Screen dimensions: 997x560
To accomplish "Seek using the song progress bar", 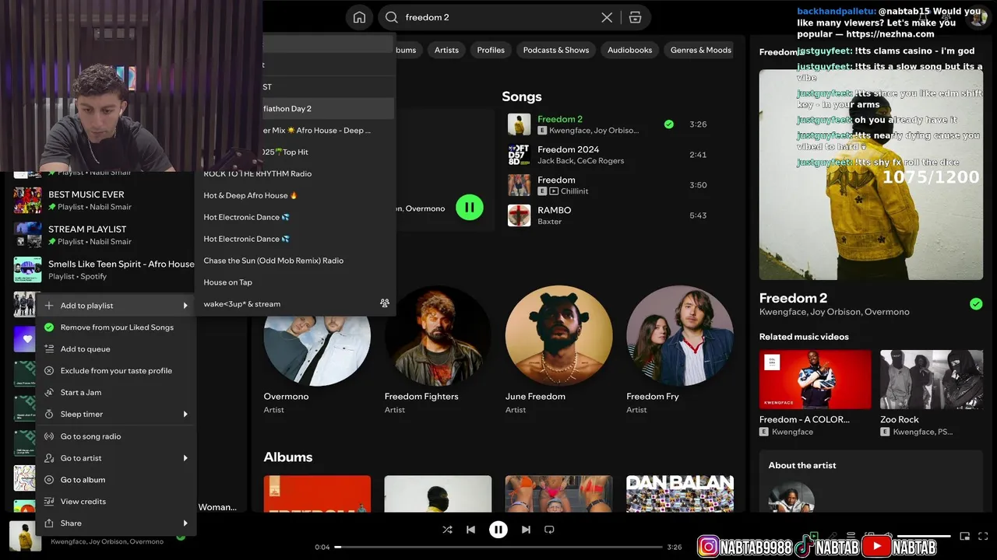I will click(x=498, y=547).
